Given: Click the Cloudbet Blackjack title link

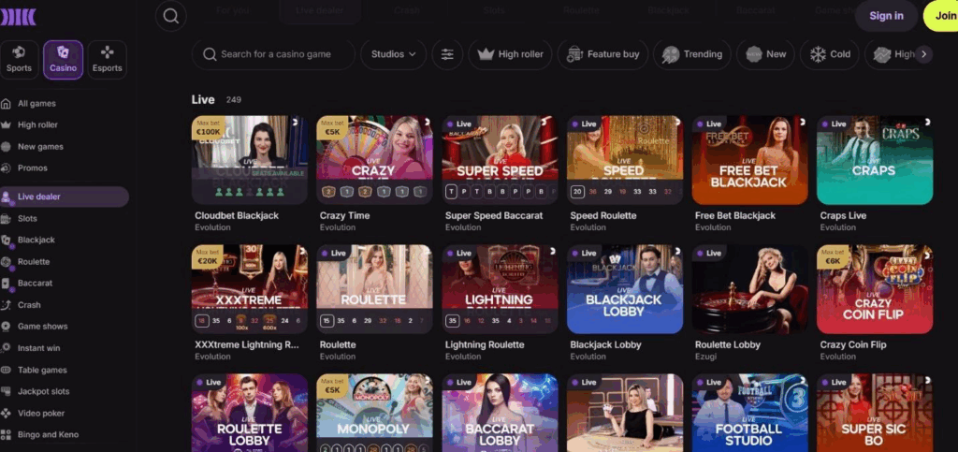Looking at the screenshot, I should 237,215.
